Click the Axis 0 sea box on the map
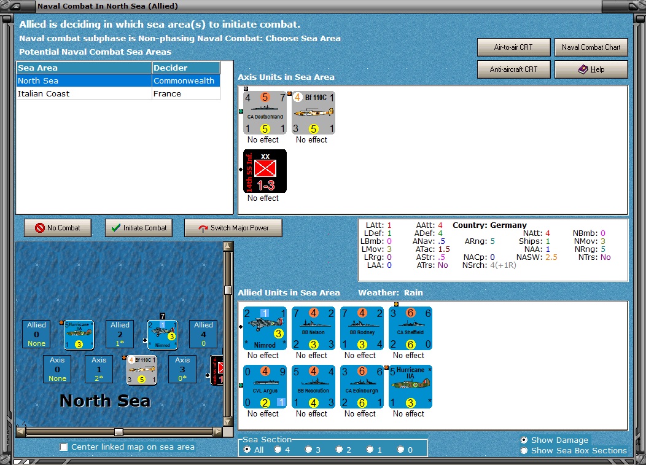Screen dimensions: 646x465 click(x=57, y=369)
